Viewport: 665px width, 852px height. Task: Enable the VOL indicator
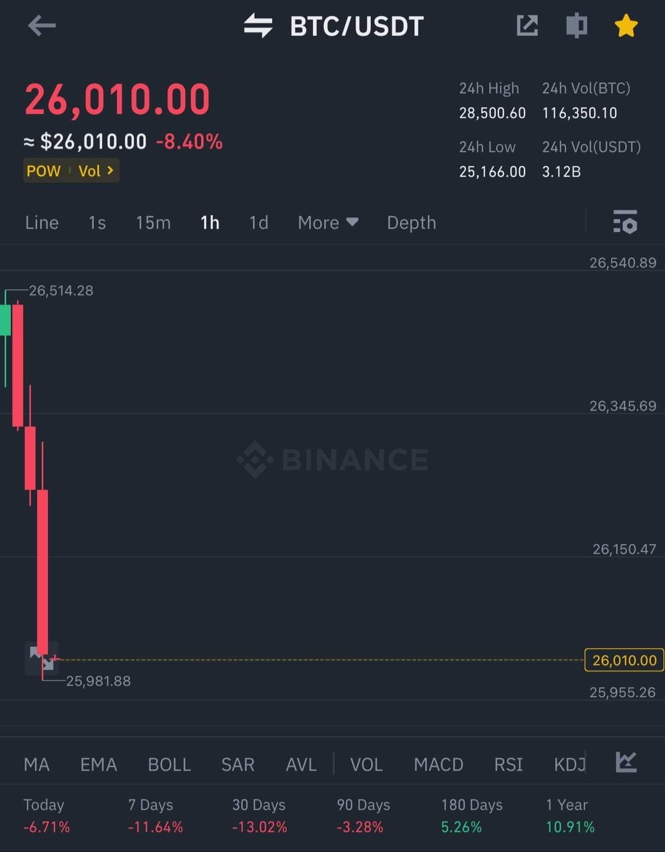coord(366,764)
